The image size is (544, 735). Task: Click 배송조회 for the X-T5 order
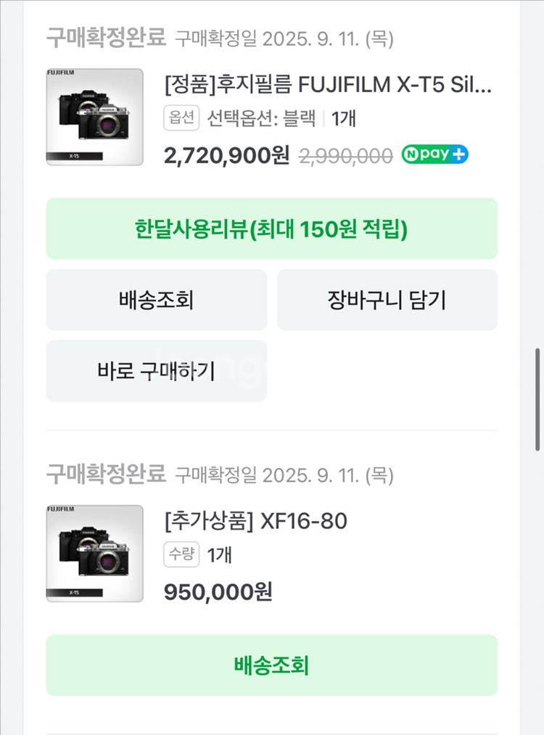click(156, 300)
